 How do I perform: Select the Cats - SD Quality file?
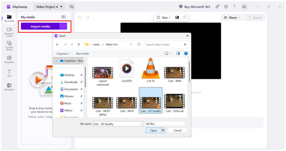point(151,100)
